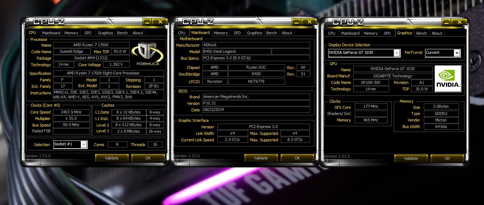Click the GIGABYTE Technology board manufacturer field

[393, 76]
